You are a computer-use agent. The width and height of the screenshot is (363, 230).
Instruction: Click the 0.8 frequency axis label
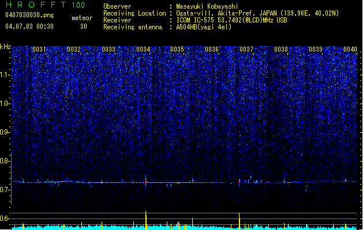coord(5,161)
